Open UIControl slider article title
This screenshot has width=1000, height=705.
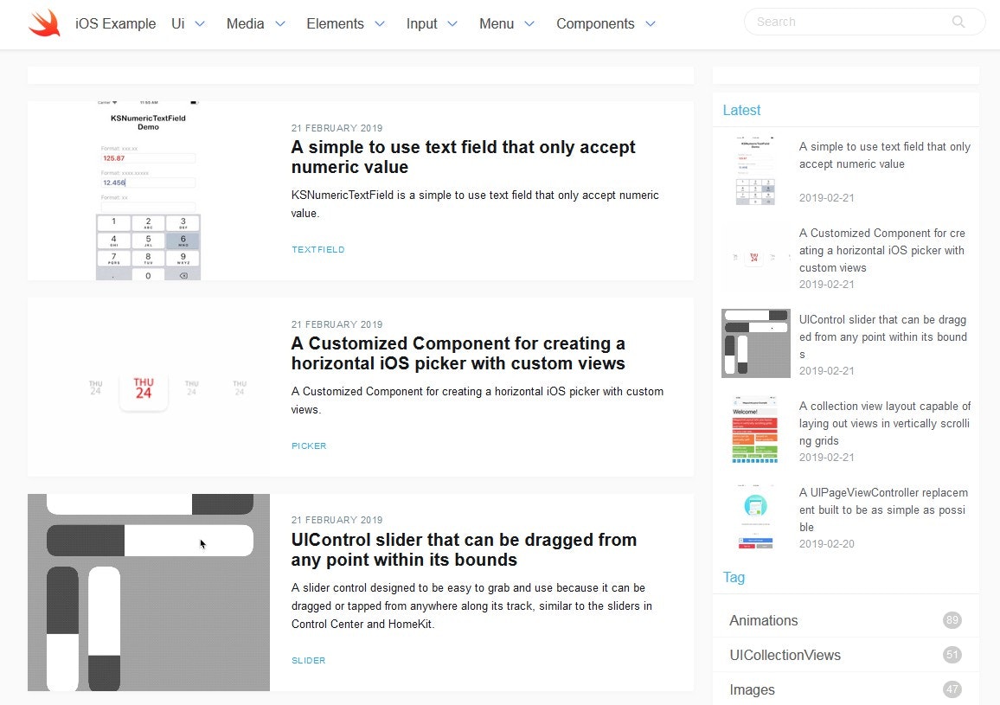(x=464, y=549)
